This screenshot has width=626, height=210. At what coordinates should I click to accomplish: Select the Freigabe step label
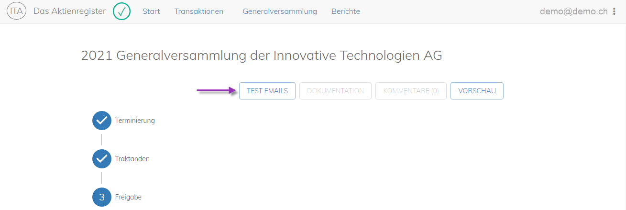pyautogui.click(x=128, y=197)
